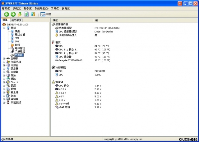
Task: Select the CPU 核心 voltage row
Action: pyautogui.click(x=78, y=86)
